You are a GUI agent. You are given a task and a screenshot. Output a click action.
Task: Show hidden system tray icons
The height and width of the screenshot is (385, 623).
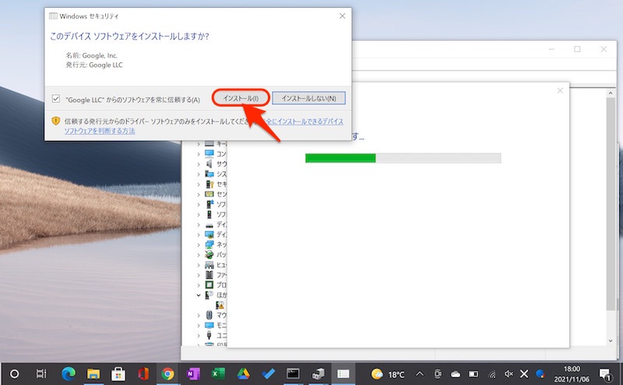pos(420,373)
